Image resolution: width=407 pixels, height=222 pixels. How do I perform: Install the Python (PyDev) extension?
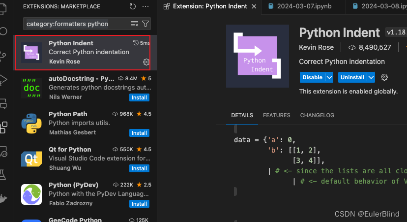tap(139, 204)
